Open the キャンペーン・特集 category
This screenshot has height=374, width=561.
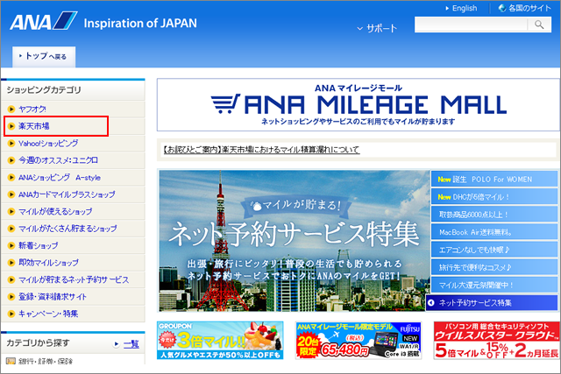pyautogui.click(x=48, y=314)
